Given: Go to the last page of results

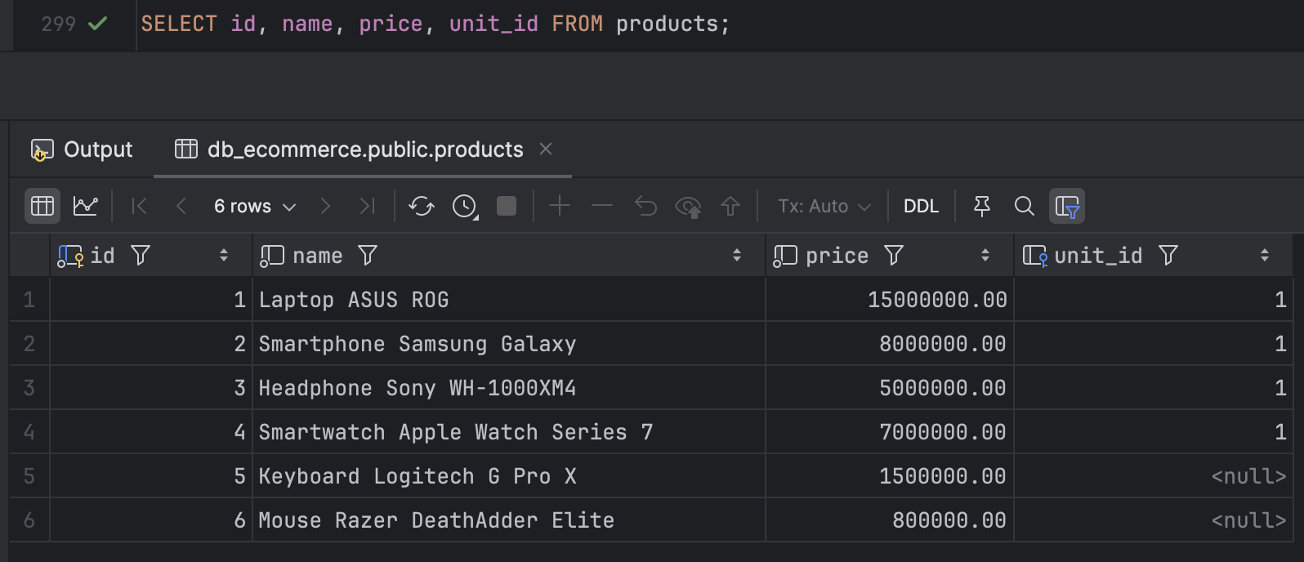Looking at the screenshot, I should [368, 206].
